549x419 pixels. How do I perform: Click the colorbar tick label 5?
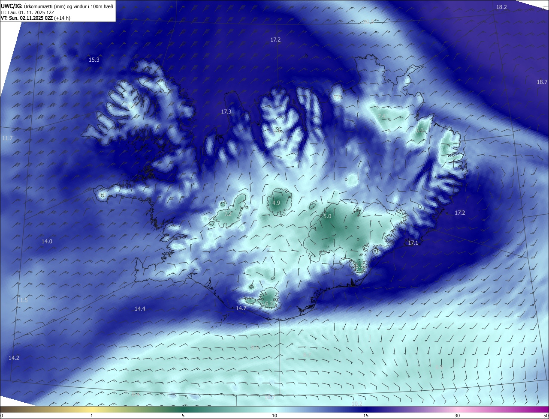183,416
